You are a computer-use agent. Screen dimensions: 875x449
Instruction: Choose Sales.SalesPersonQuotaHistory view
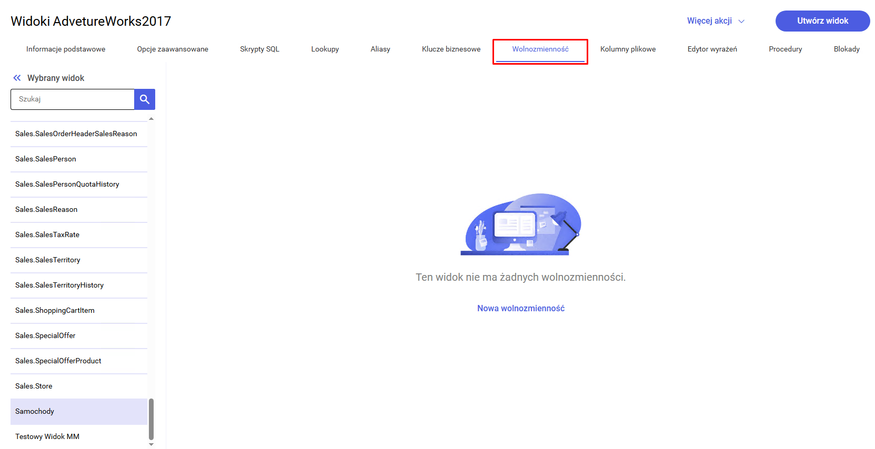pos(79,185)
